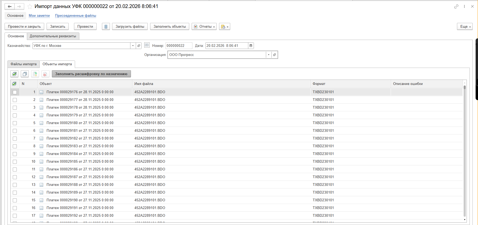The height and width of the screenshot is (225, 478).
Task: Open the Еще dropdown menu
Action: point(465,27)
